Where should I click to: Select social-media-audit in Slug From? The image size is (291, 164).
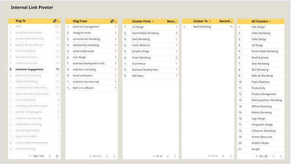point(92,51)
